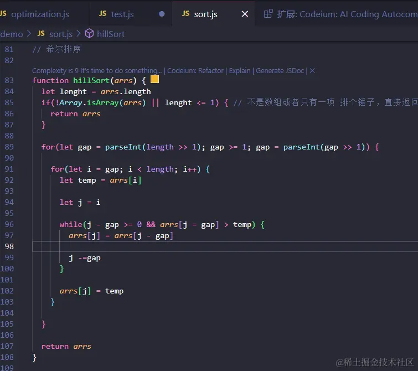Click the cube symbol icon beside hillSort
The width and height of the screenshot is (418, 371).
click(x=89, y=34)
